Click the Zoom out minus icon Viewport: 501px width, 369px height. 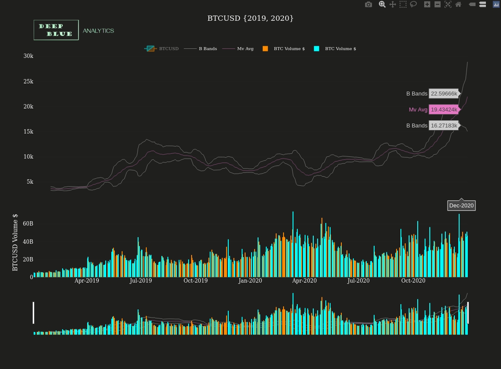click(x=437, y=4)
